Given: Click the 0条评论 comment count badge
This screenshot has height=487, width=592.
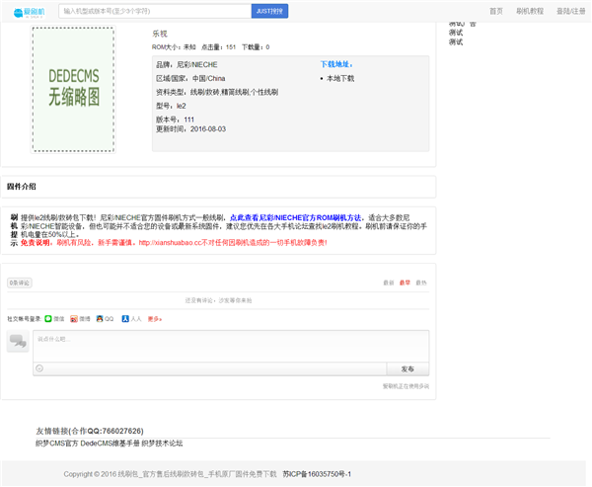Looking at the screenshot, I should point(20,283).
